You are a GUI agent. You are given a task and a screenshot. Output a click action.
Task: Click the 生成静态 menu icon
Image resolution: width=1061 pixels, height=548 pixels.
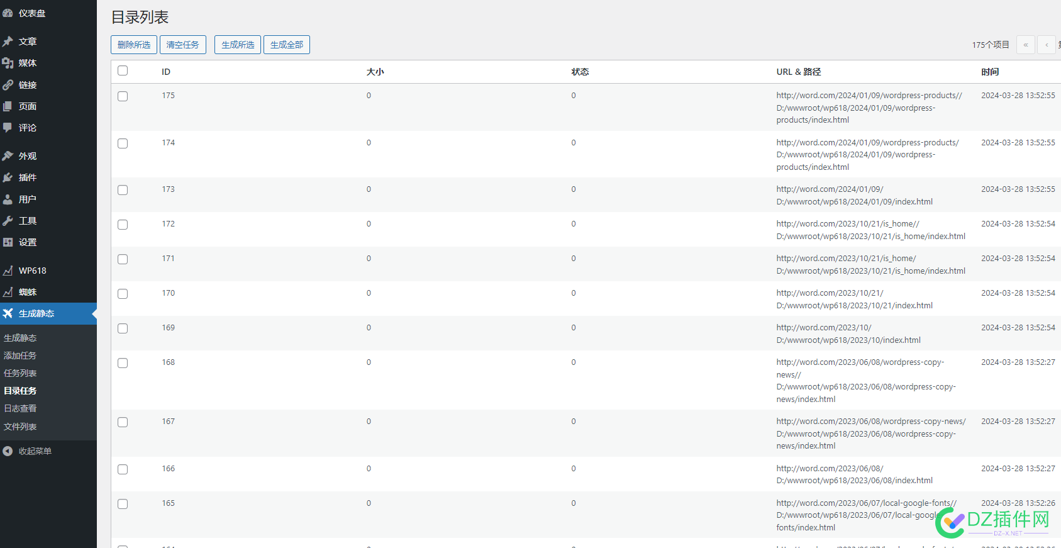click(x=8, y=313)
